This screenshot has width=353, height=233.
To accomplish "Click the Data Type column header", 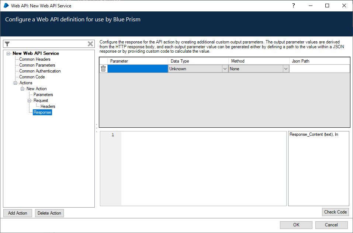I will 198,61.
